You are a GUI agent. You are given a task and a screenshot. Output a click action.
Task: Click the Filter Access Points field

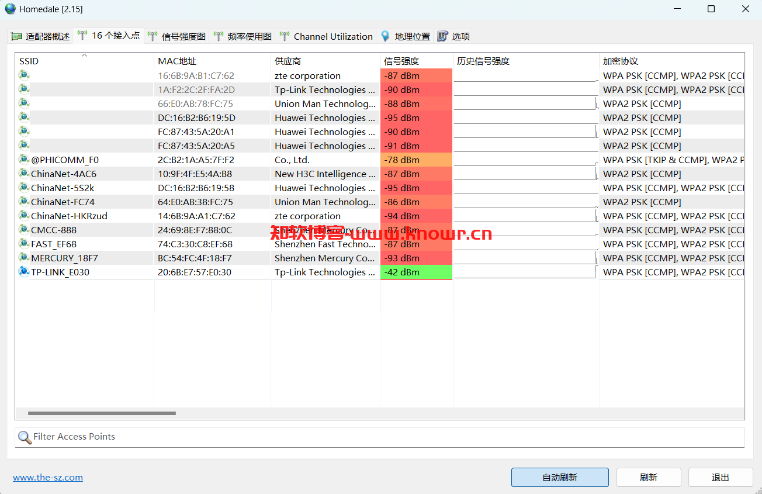[x=380, y=437]
